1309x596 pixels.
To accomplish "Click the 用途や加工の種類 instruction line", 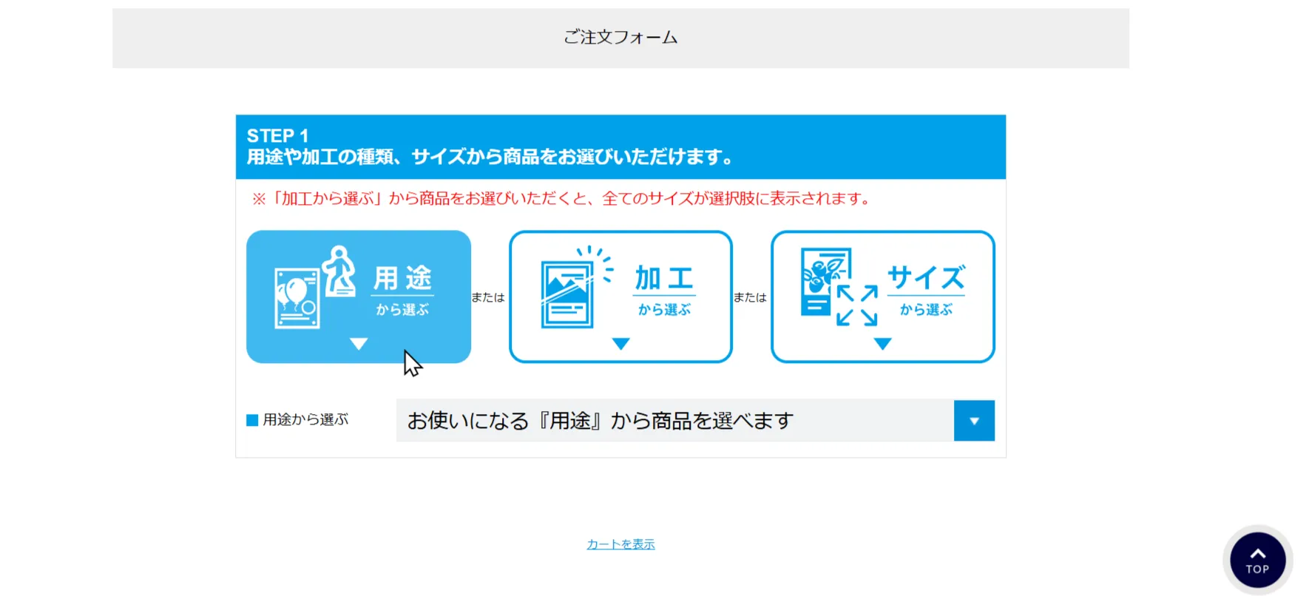I will point(490,157).
